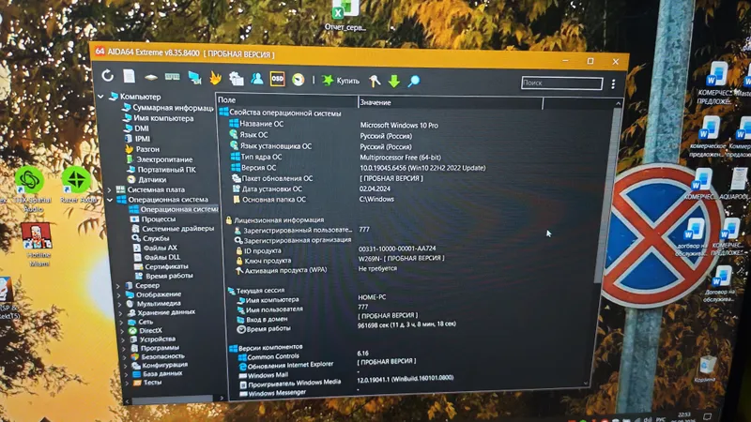Viewport: 751px width, 422px height.
Task: Click the Купить buy button
Action: pyautogui.click(x=341, y=81)
